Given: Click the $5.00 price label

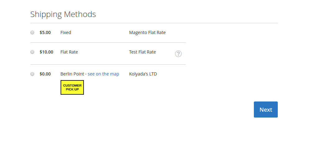Looking at the screenshot, I should (45, 32).
